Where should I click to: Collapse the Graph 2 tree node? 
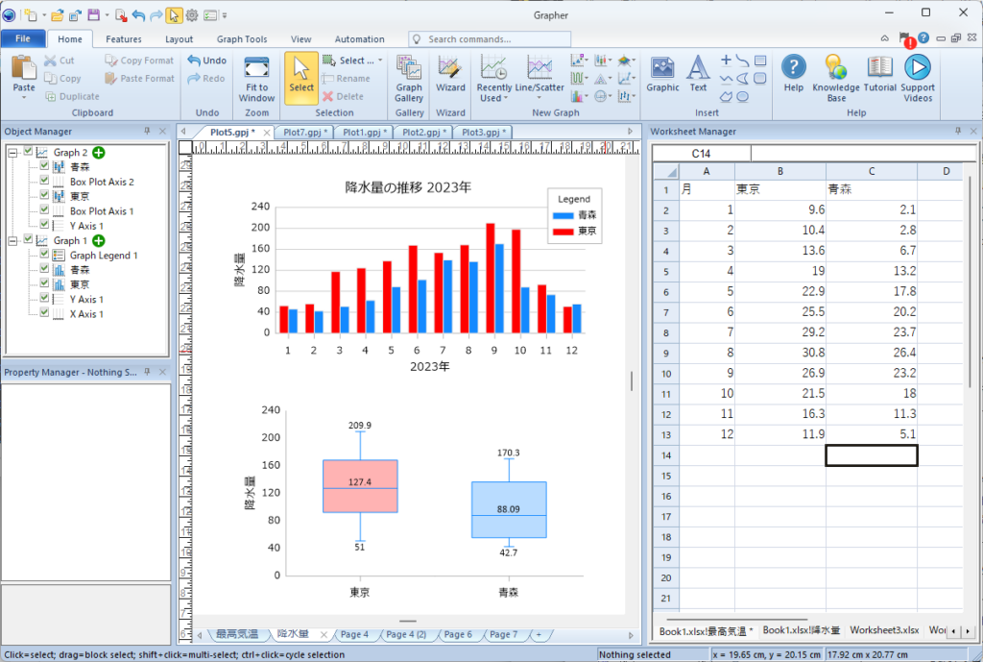(12, 153)
